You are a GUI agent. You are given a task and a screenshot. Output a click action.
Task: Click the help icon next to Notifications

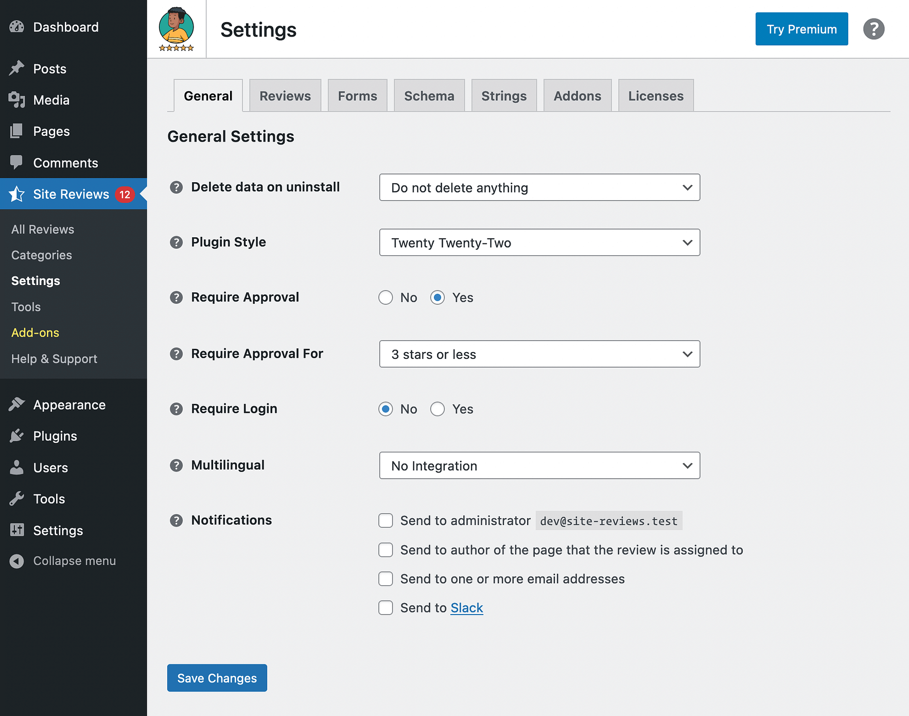[x=176, y=520]
